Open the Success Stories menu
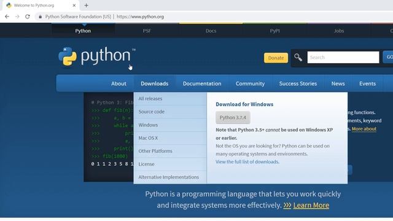Image resolution: width=393 pixels, height=221 pixels. 298,83
